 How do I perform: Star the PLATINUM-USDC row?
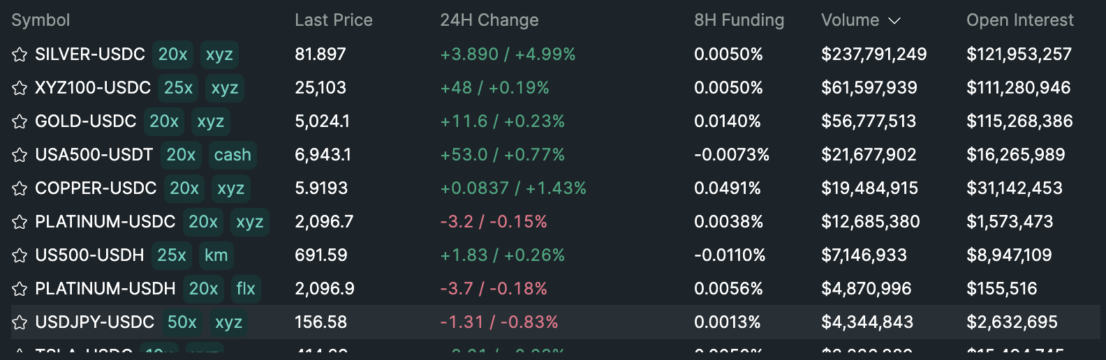[x=20, y=222]
